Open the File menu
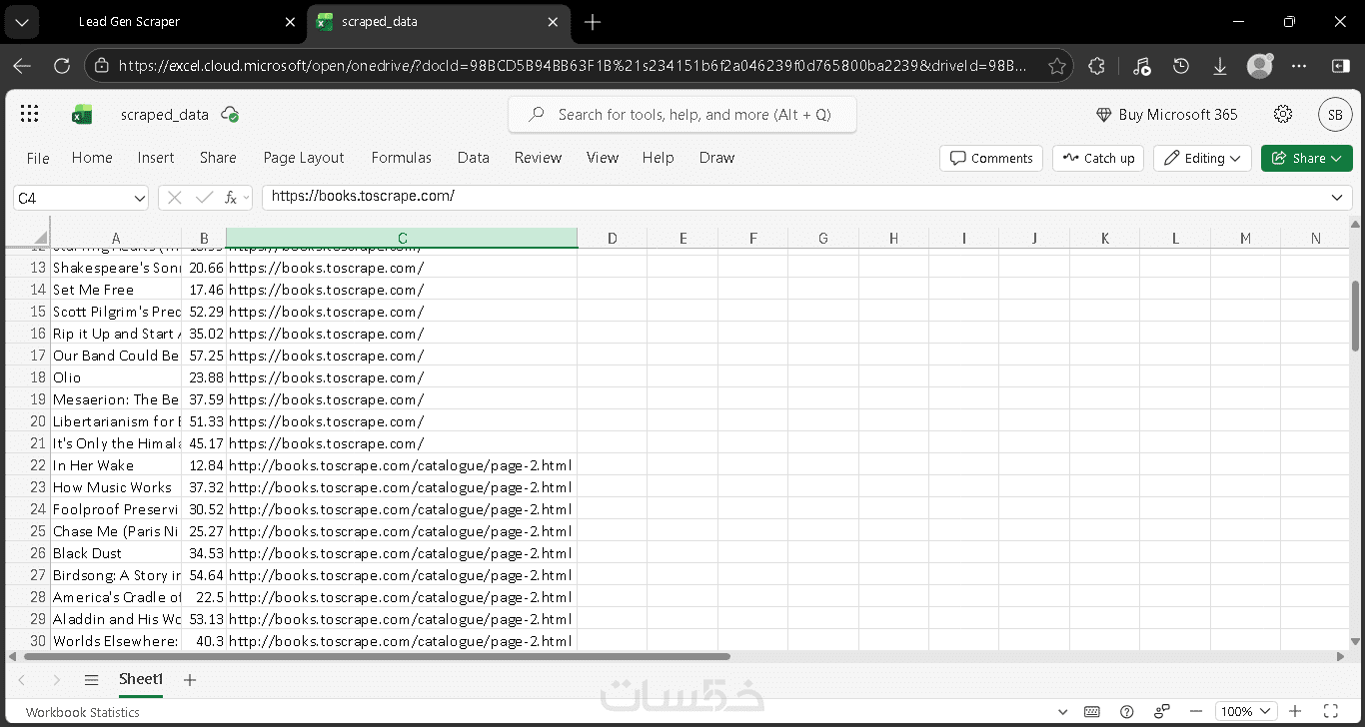 tap(38, 158)
